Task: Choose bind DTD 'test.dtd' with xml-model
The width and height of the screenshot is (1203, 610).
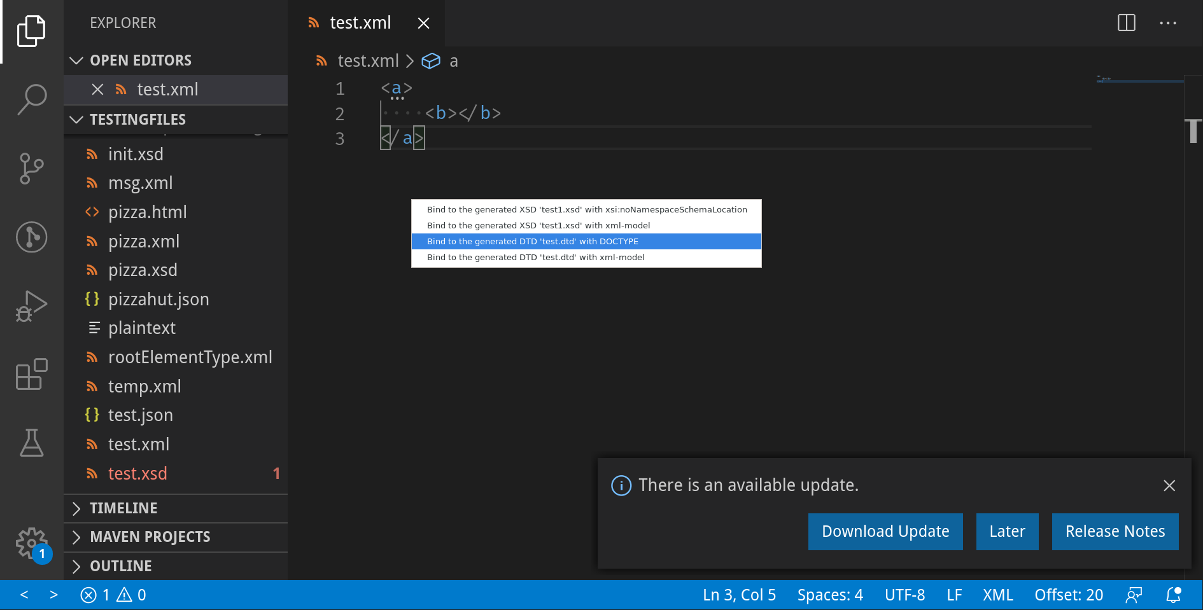Action: coord(586,257)
